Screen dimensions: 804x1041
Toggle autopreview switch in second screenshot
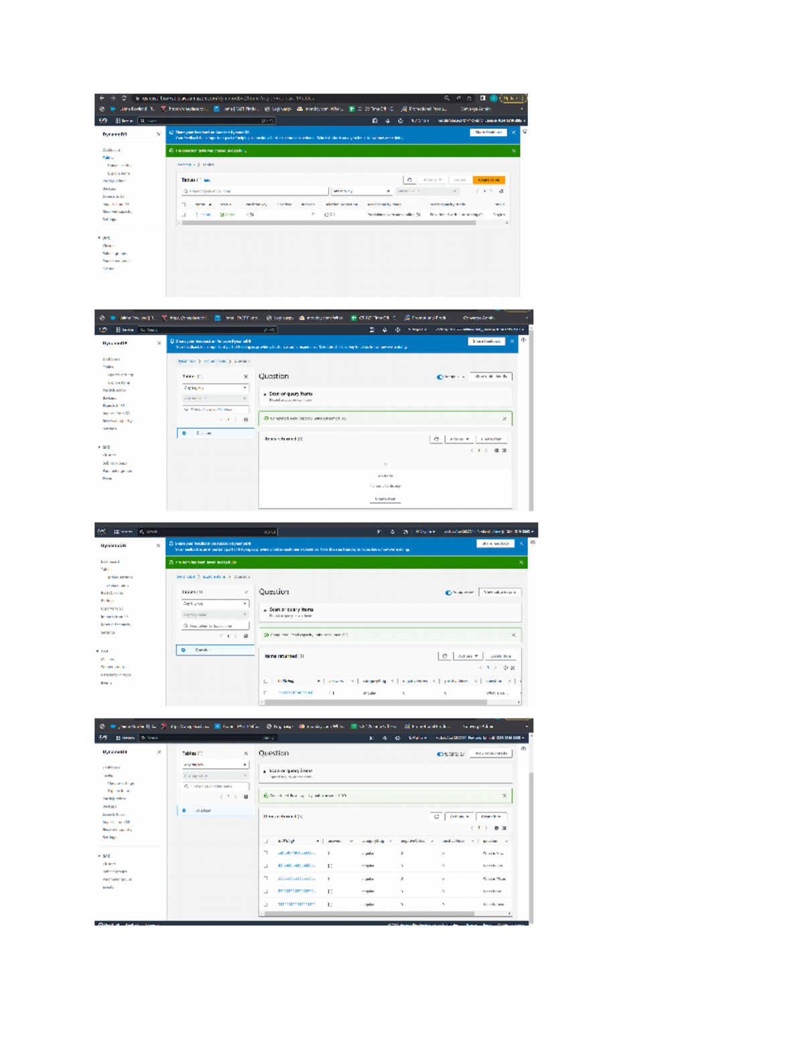440,377
